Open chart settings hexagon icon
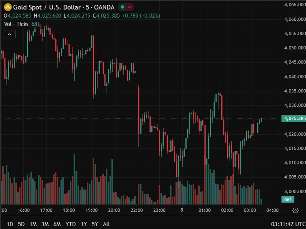Screen dimensions: 306x229 295,210
